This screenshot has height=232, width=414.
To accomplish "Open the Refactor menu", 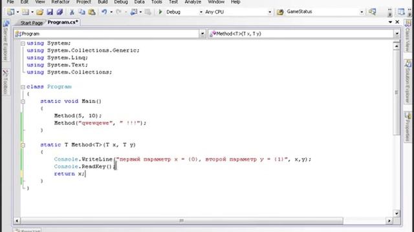I will (60, 2).
